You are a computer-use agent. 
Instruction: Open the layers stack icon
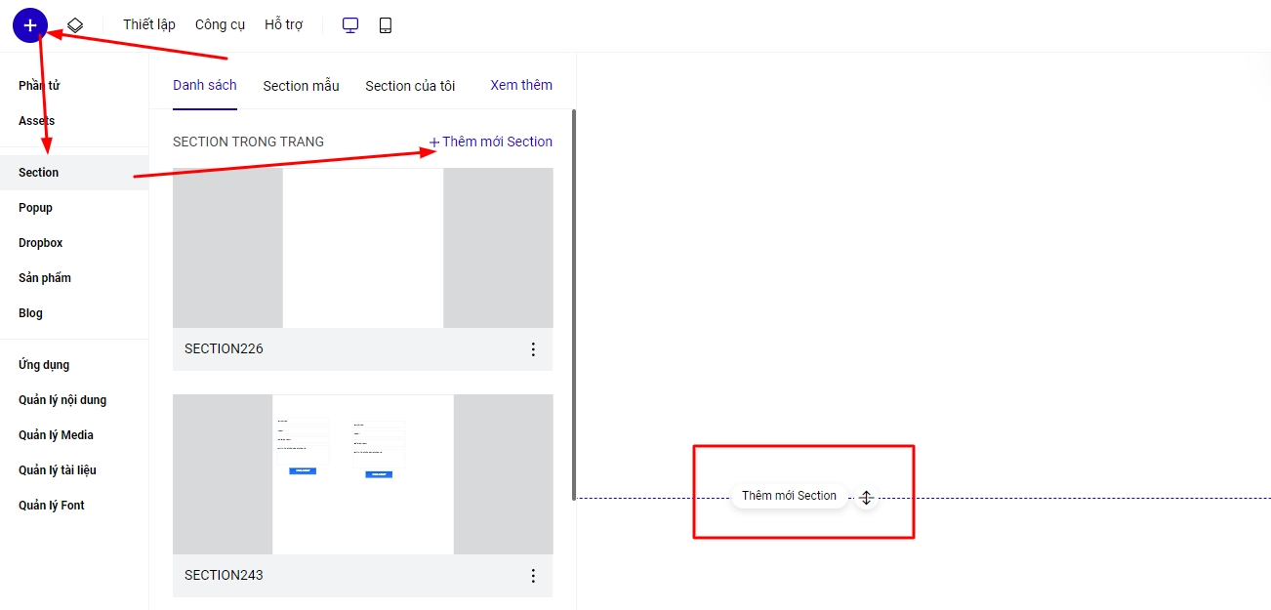coord(75,25)
